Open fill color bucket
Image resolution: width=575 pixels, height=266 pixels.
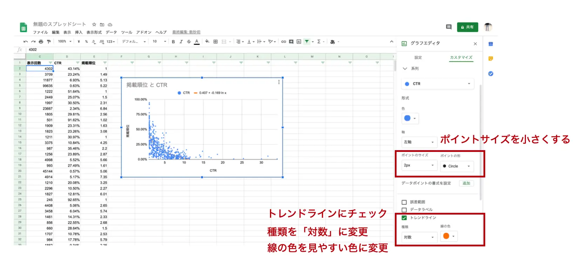click(207, 41)
